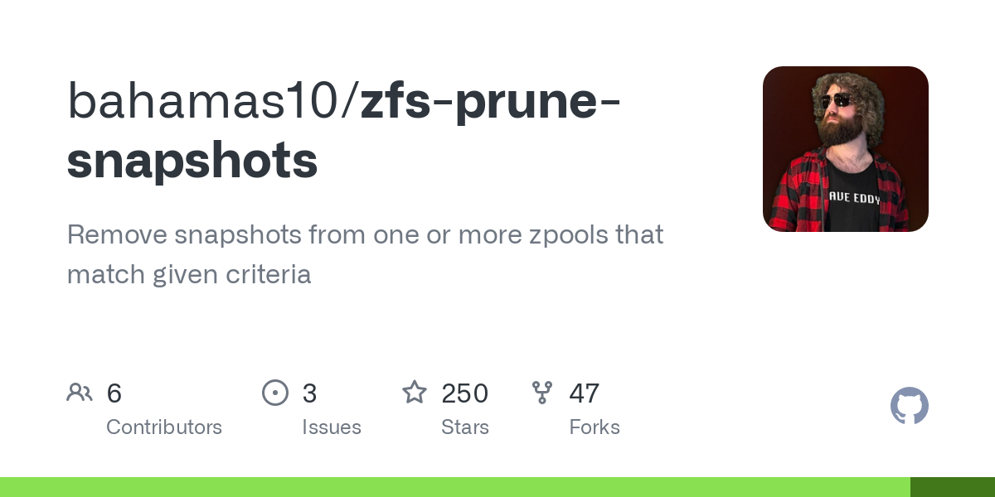Open the Issues label
Screen dimensions: 995x497
[332, 427]
